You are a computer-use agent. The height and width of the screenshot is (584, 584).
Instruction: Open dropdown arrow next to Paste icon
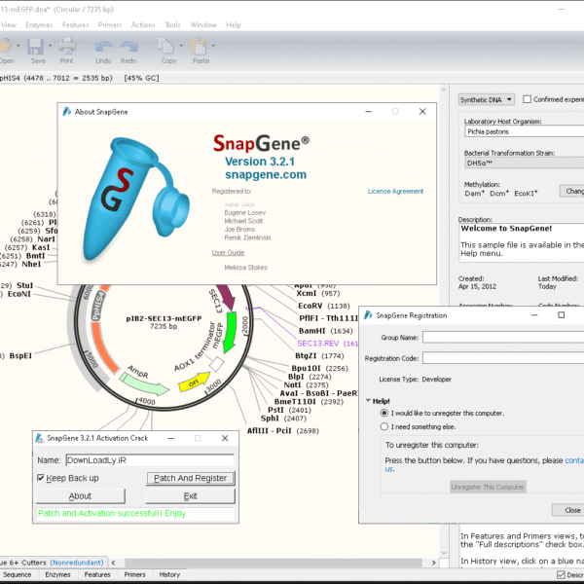(x=213, y=46)
